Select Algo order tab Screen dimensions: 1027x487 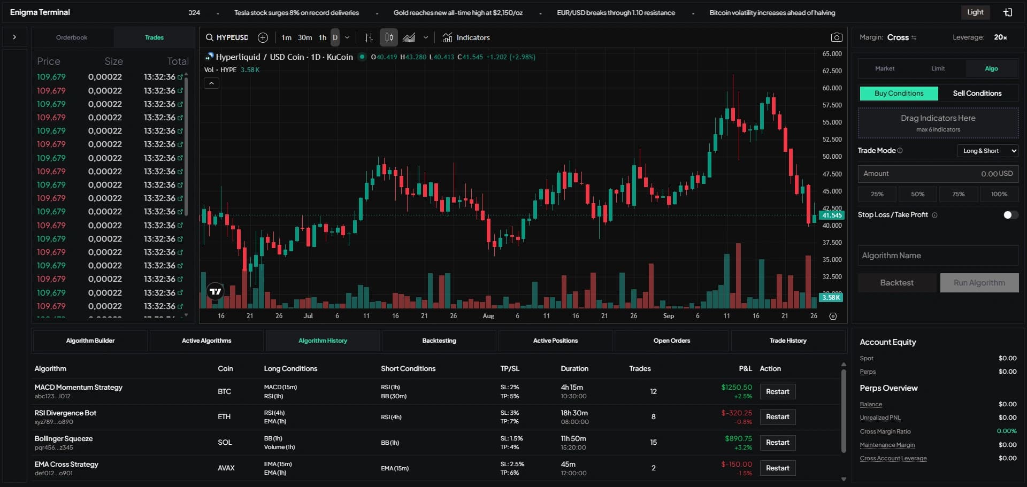pos(991,68)
